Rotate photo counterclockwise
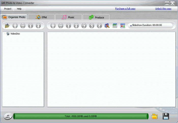The width and height of the screenshot is (178, 123). [92, 26]
